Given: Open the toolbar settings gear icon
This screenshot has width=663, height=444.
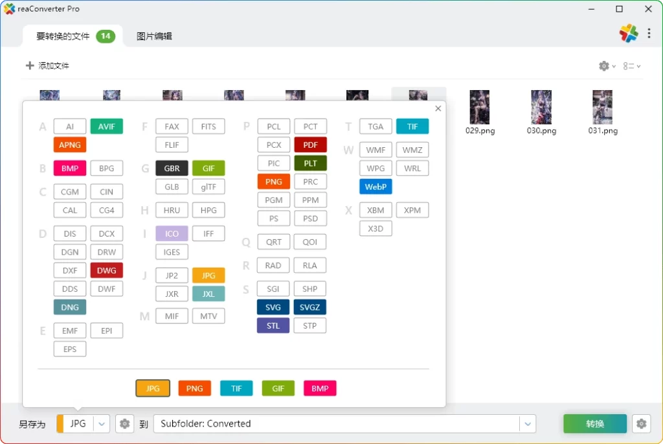Looking at the screenshot, I should tap(603, 65).
